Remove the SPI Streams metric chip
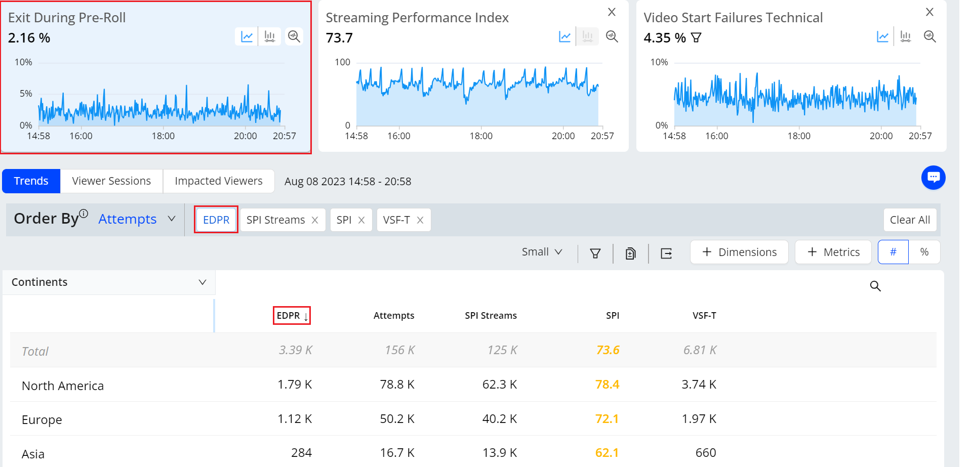 315,220
